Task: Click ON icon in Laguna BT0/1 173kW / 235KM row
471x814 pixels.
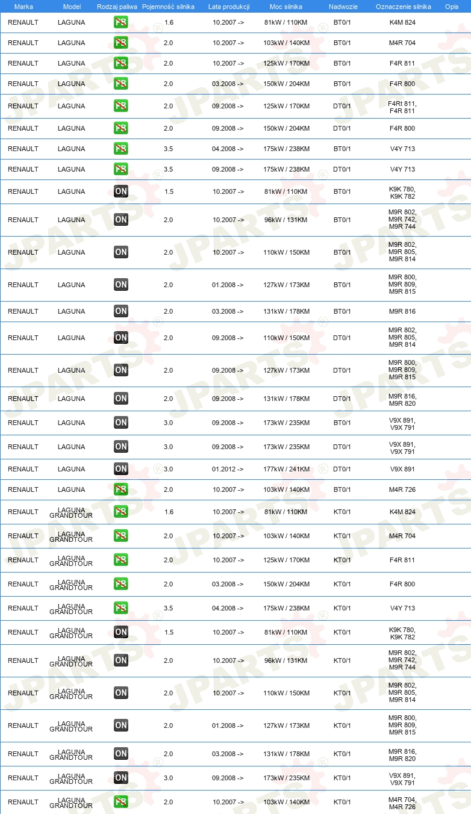Action: (121, 423)
